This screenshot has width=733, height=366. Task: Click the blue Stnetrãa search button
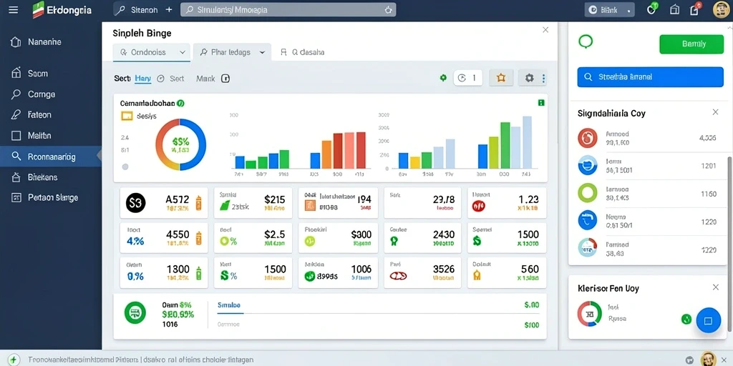pos(650,77)
